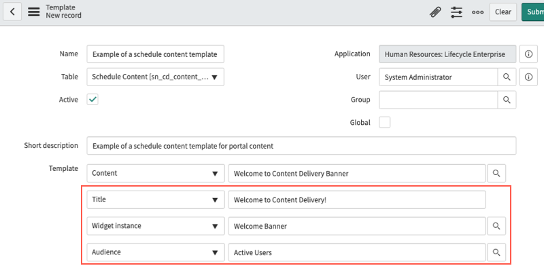
Task: Click the Group field lookup magnifier
Action: [x=507, y=100]
